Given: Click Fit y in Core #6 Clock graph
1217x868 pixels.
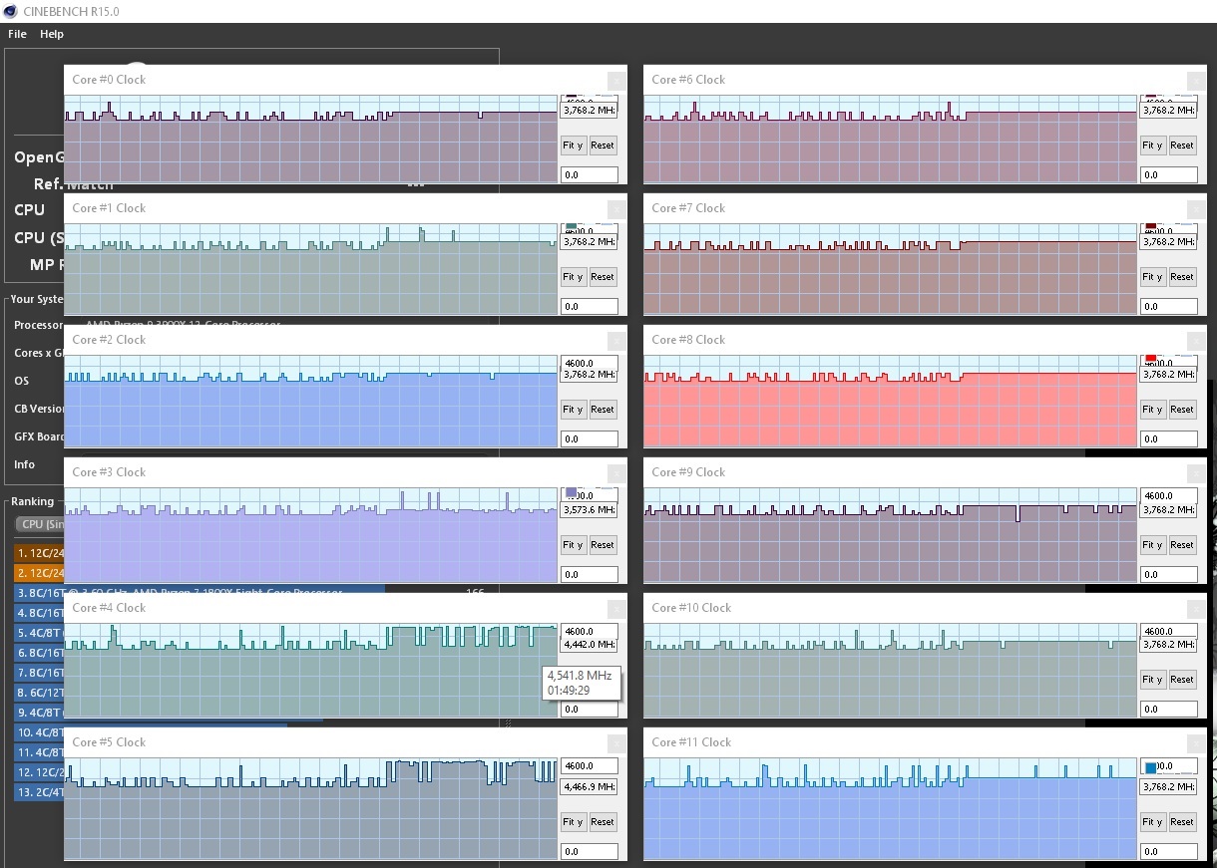Looking at the screenshot, I should (x=1152, y=145).
